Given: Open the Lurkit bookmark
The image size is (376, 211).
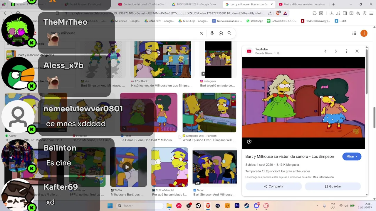Looking at the screenshot, I should [340, 21].
